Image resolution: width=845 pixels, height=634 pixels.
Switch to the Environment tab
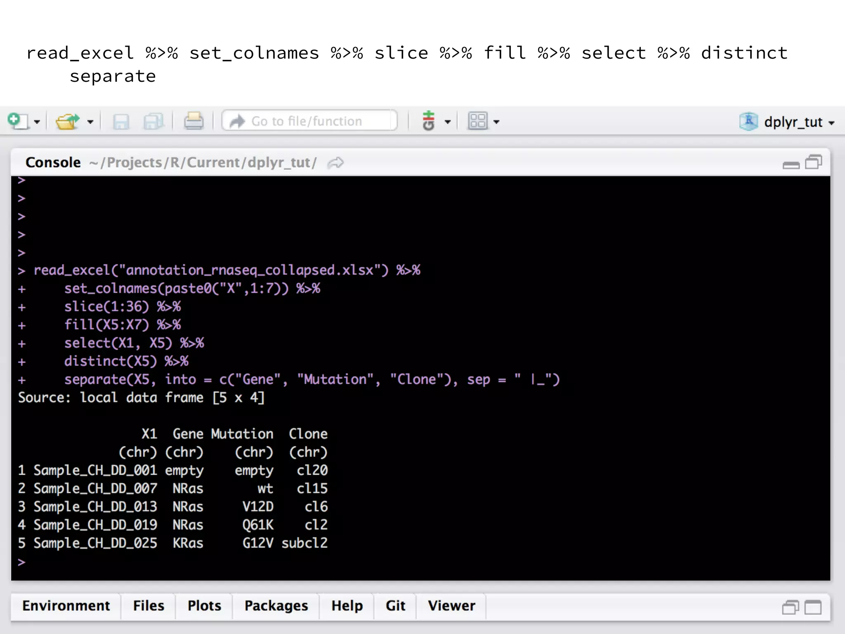pos(66,606)
